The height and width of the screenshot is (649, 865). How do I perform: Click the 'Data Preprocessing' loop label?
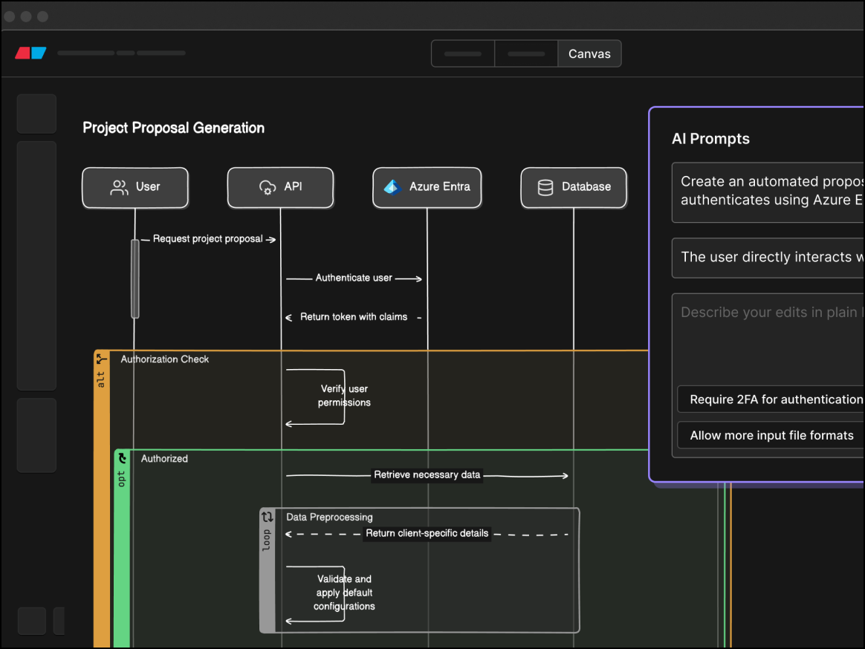tap(329, 518)
